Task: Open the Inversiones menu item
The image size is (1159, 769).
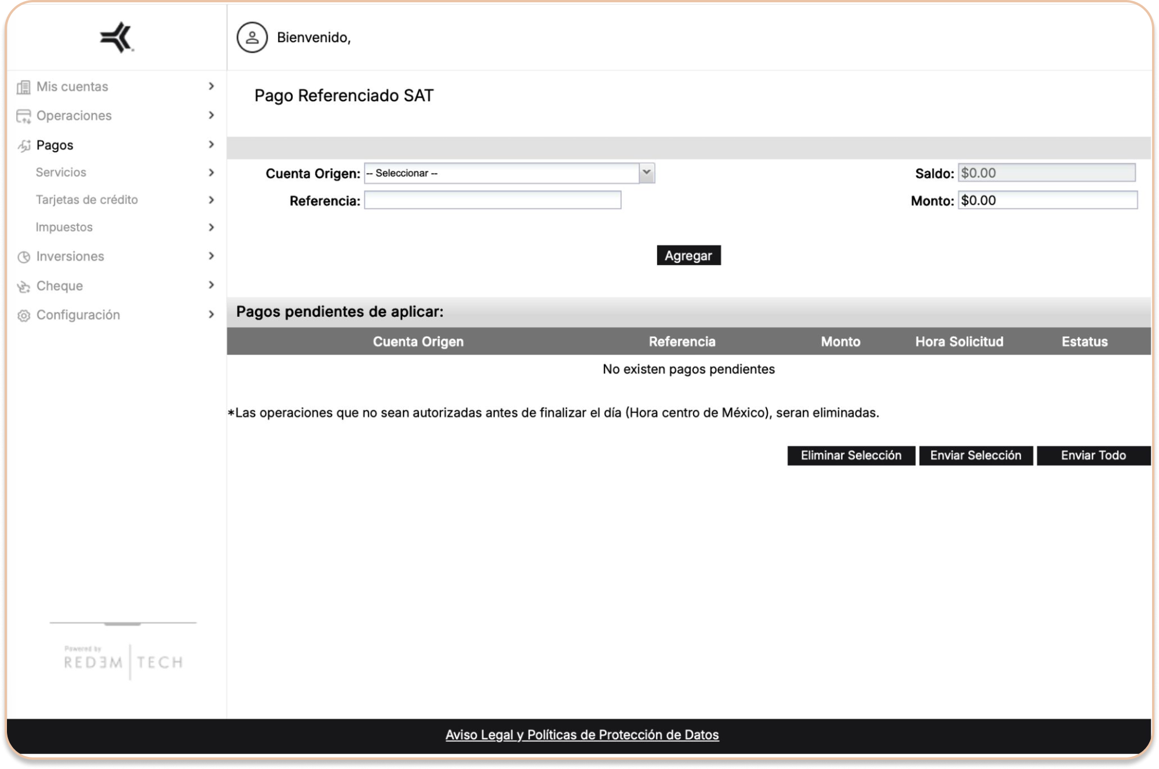Action: (x=70, y=257)
